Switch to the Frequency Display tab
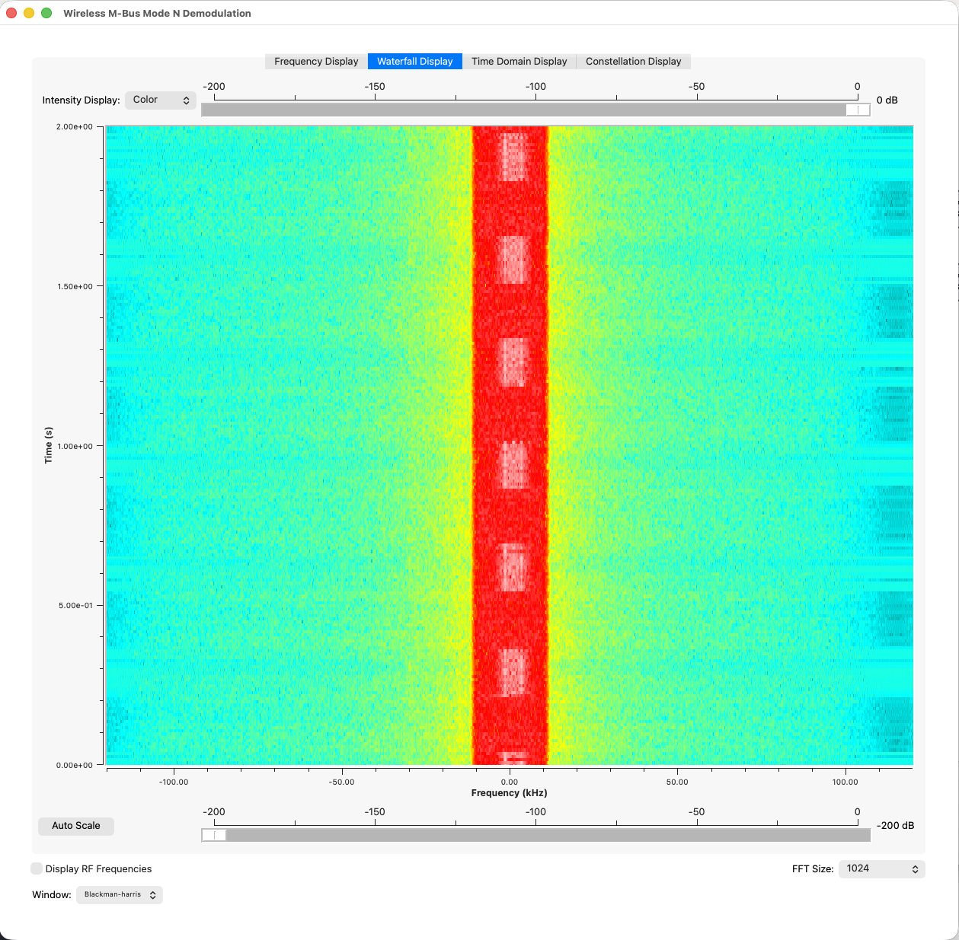959x940 pixels. pyautogui.click(x=315, y=61)
